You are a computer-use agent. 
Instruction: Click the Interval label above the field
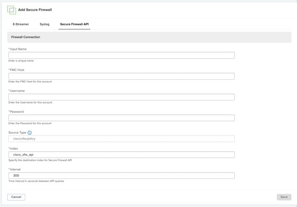(16, 169)
